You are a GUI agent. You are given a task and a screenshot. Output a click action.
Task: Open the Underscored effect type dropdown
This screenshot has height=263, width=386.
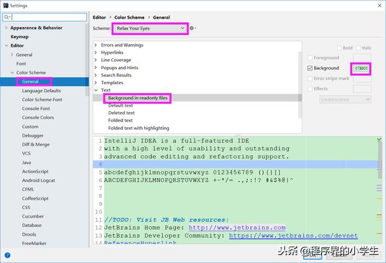345,99
